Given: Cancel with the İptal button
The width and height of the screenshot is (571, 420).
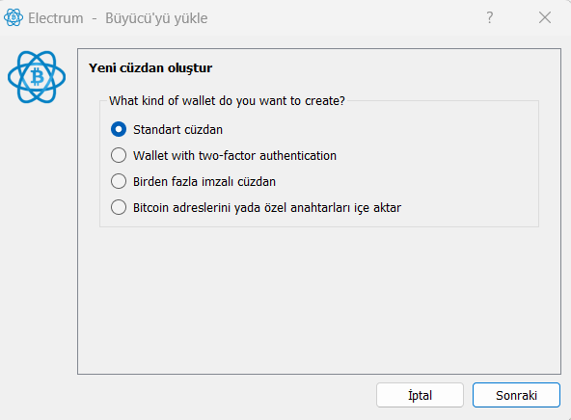Looking at the screenshot, I should (x=420, y=395).
